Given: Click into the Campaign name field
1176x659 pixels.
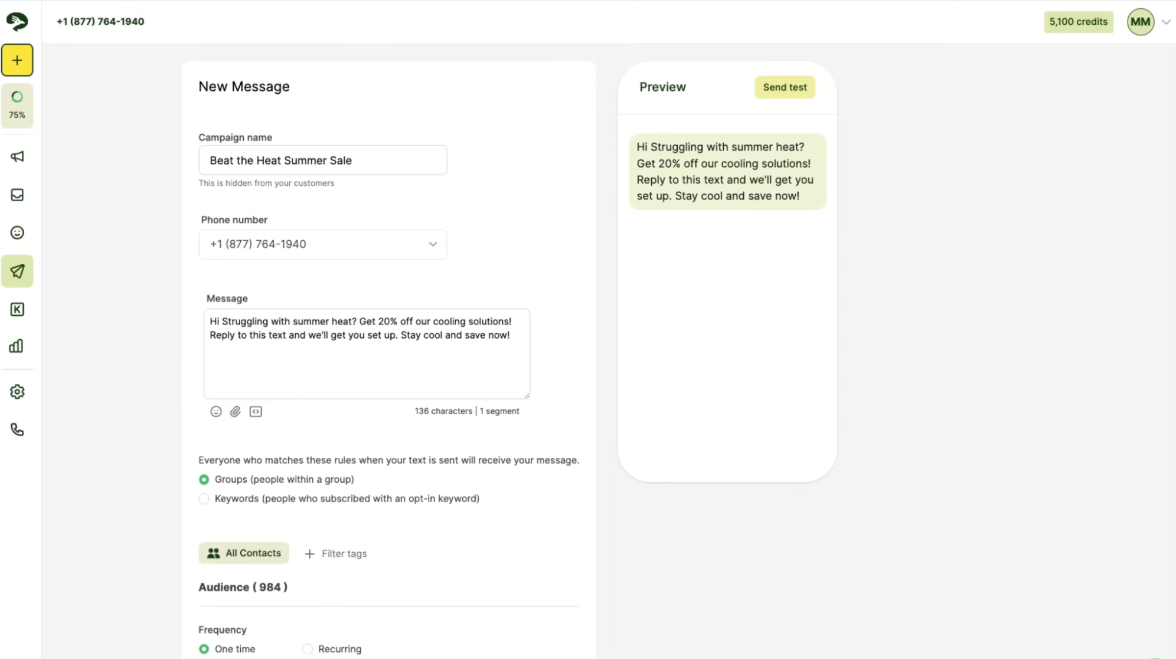Looking at the screenshot, I should [x=322, y=160].
